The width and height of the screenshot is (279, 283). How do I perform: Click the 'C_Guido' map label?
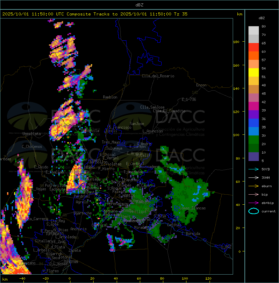click(41, 167)
